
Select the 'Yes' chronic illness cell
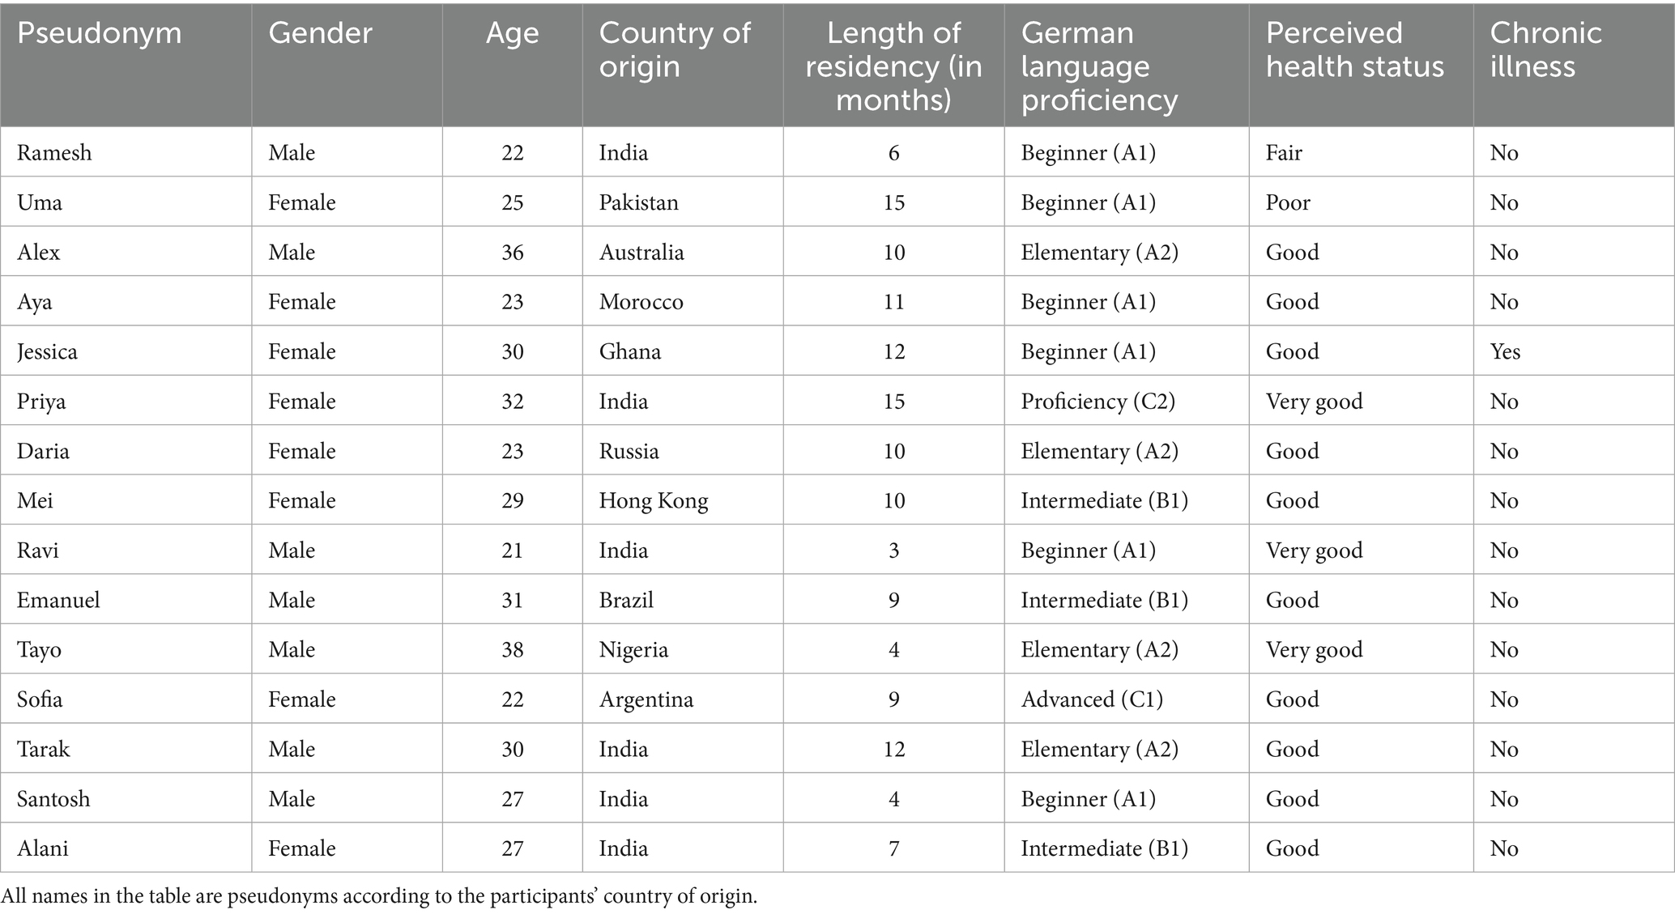pyautogui.click(x=1505, y=352)
